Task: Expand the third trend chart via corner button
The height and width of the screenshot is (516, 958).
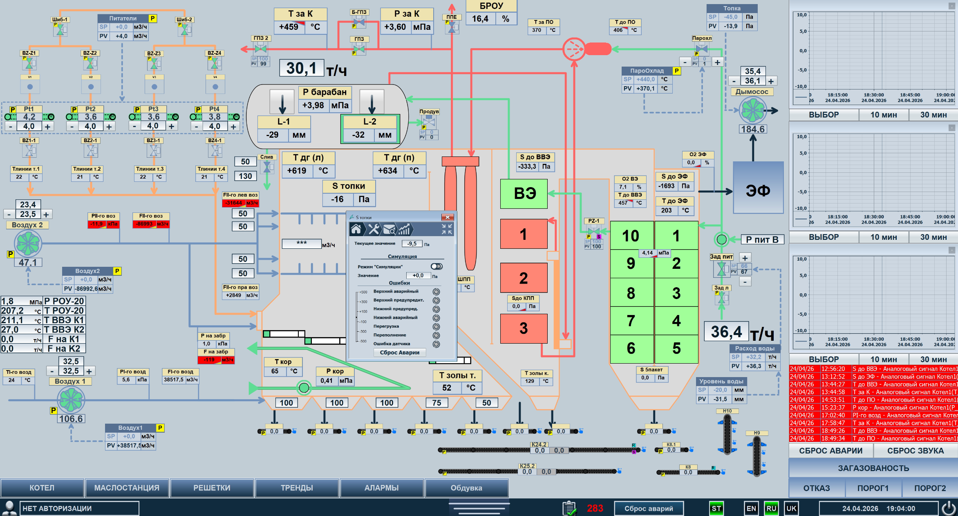Action: [x=952, y=250]
